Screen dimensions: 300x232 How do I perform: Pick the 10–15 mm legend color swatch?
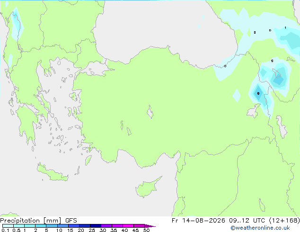[x=63, y=226]
